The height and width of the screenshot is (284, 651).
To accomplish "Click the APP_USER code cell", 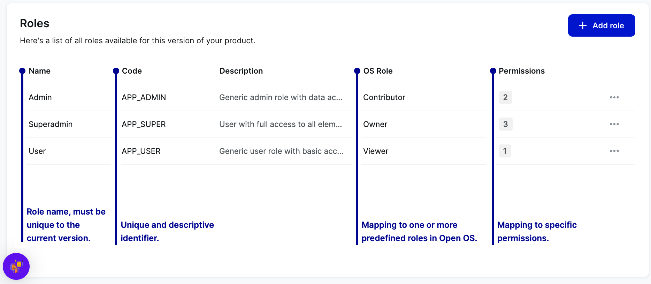I will [141, 151].
